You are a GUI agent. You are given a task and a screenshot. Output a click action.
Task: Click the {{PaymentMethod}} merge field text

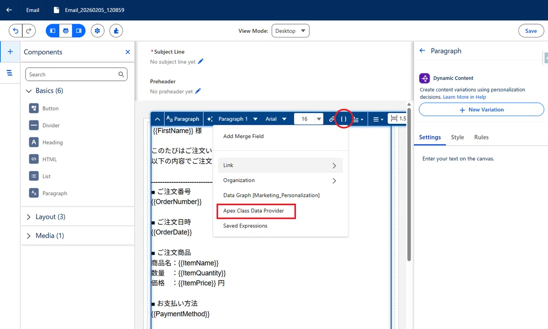click(x=180, y=314)
